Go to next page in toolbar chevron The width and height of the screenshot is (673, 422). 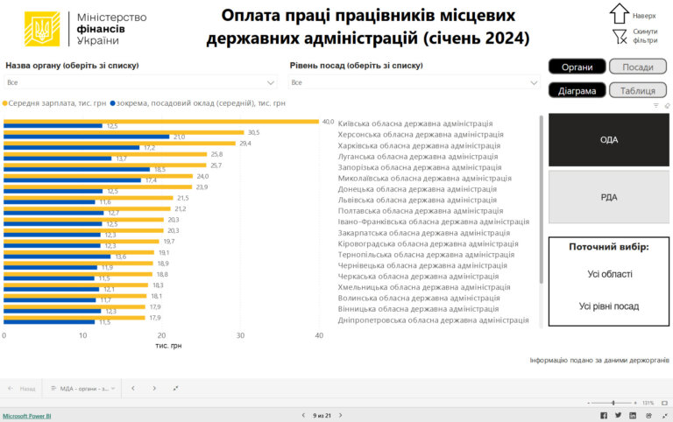click(154, 388)
